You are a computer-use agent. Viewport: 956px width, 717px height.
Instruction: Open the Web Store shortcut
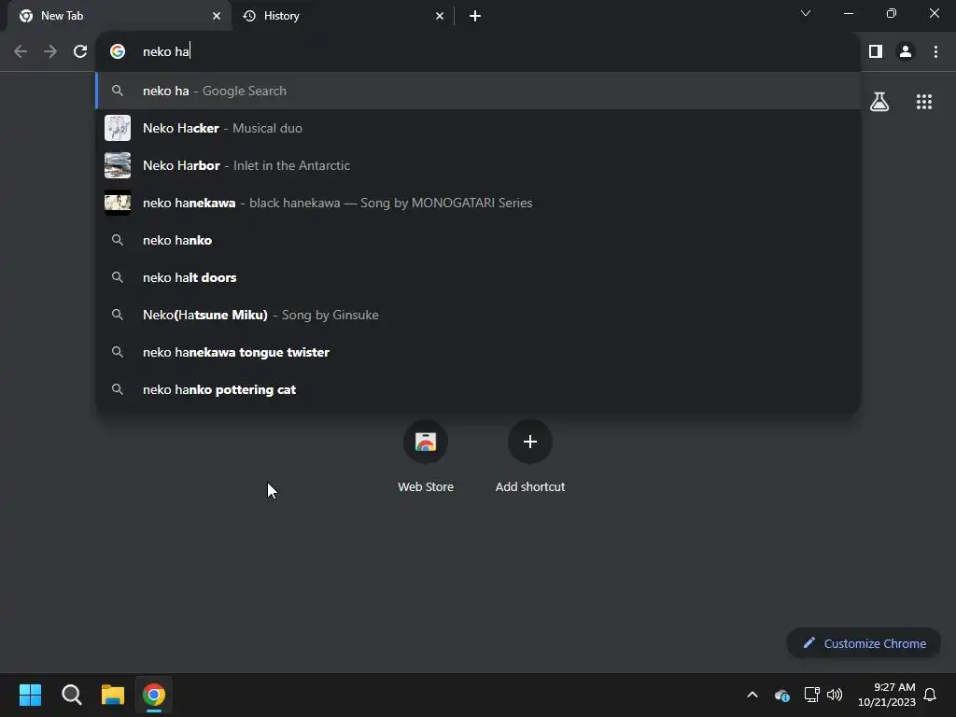[426, 457]
